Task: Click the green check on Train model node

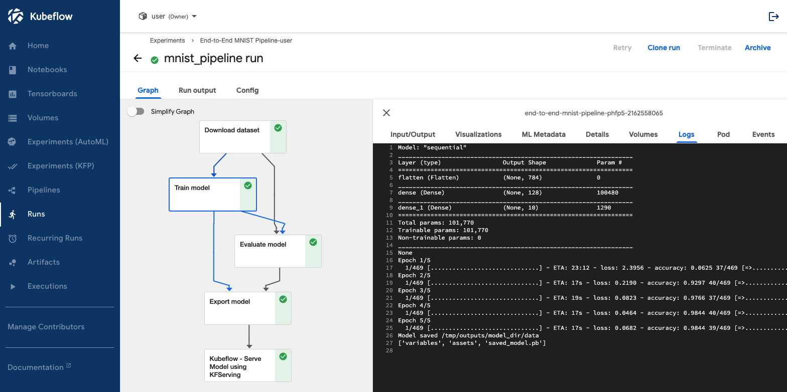Action: click(x=247, y=185)
